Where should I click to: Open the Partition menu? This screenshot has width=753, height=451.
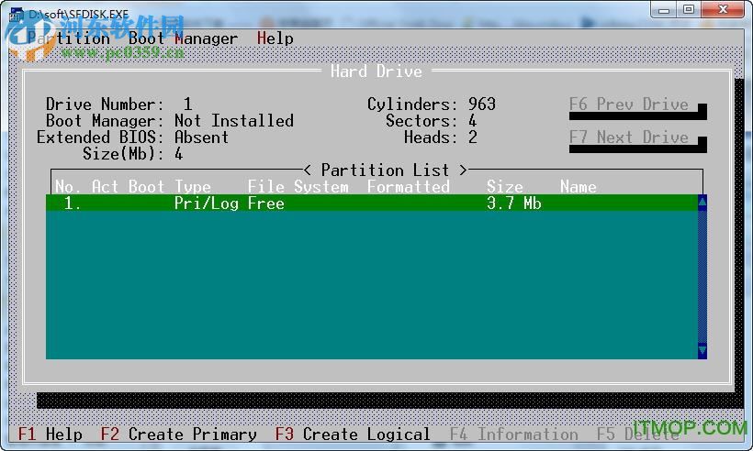(69, 38)
